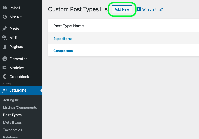This screenshot has width=199, height=139.
Task: Select JetEngine submenu item
Action: [x=11, y=100]
